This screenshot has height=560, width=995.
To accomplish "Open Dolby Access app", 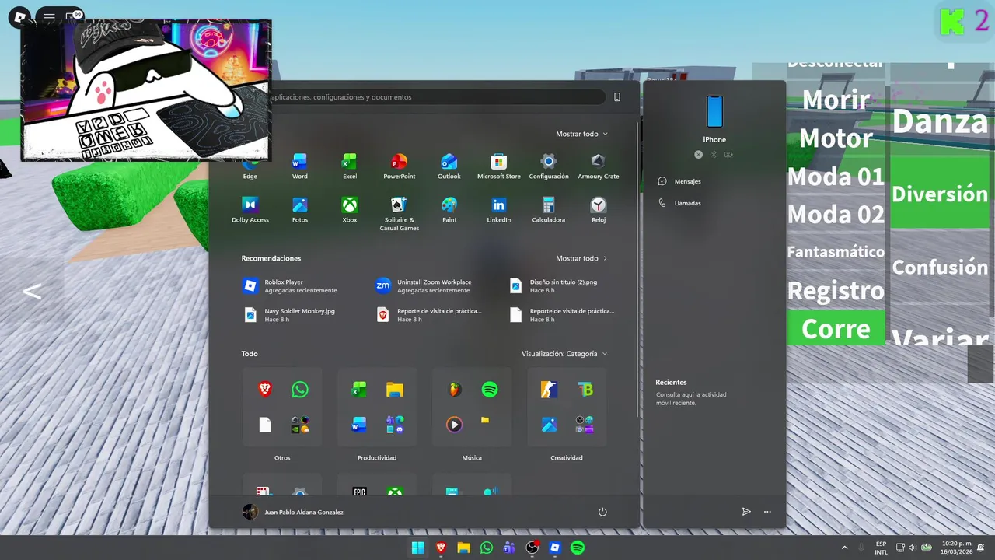I will point(250,210).
